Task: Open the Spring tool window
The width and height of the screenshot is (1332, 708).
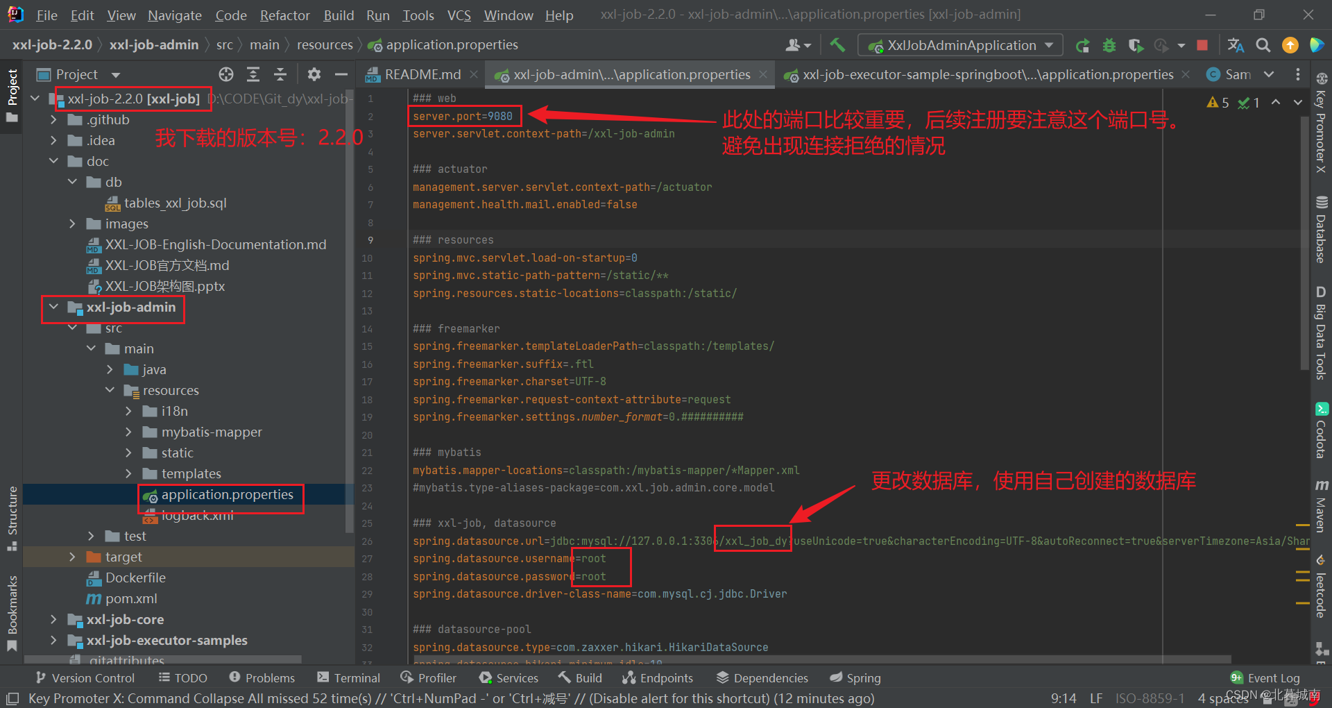Action: tap(855, 677)
